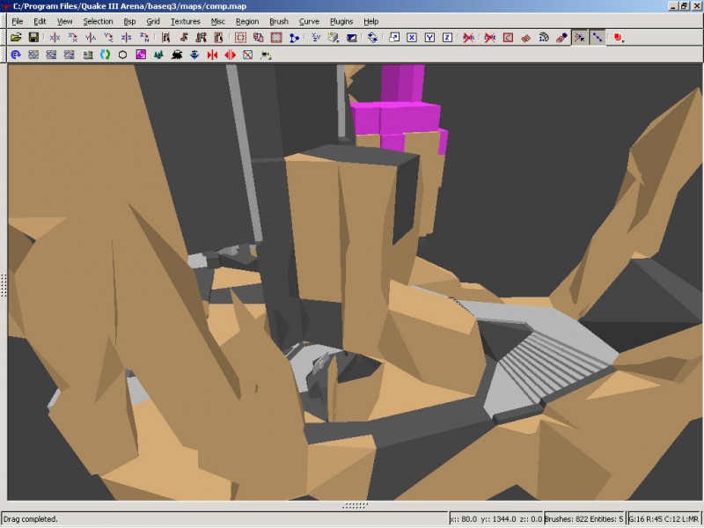The height and width of the screenshot is (528, 704).
Task: Toggle Show Patch Bounding Box
Action: [508, 38]
